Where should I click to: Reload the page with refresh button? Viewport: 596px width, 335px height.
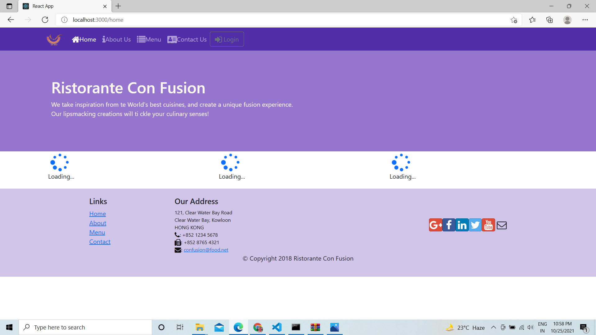click(45, 20)
